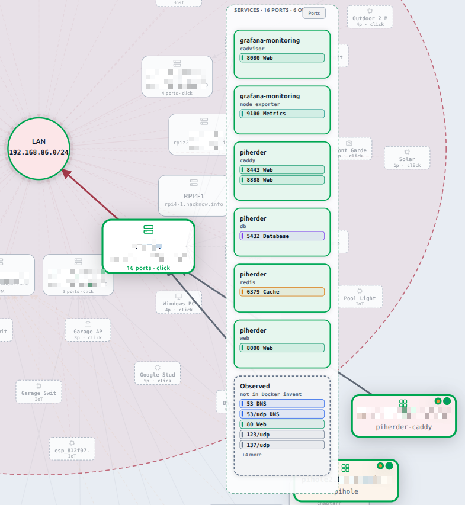Click the chip icon on esp_812f07 node
The image size is (465, 505).
pyautogui.click(x=72, y=443)
